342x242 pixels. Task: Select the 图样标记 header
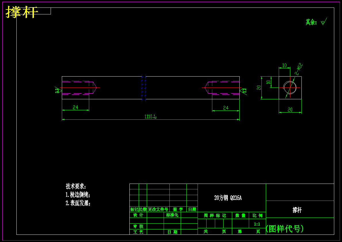tap(215, 216)
